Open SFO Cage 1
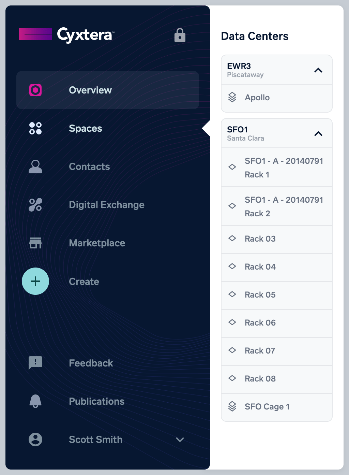 tap(277, 407)
